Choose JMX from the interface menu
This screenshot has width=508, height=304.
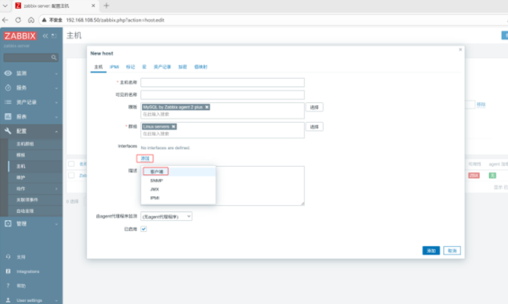[178, 189]
